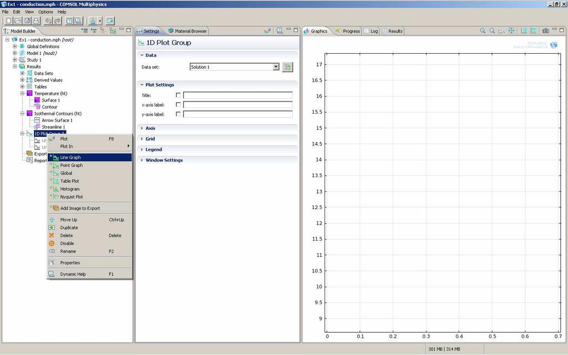The image size is (568, 355).
Task: Choose Add Image to Export menu item
Action: [90, 209]
